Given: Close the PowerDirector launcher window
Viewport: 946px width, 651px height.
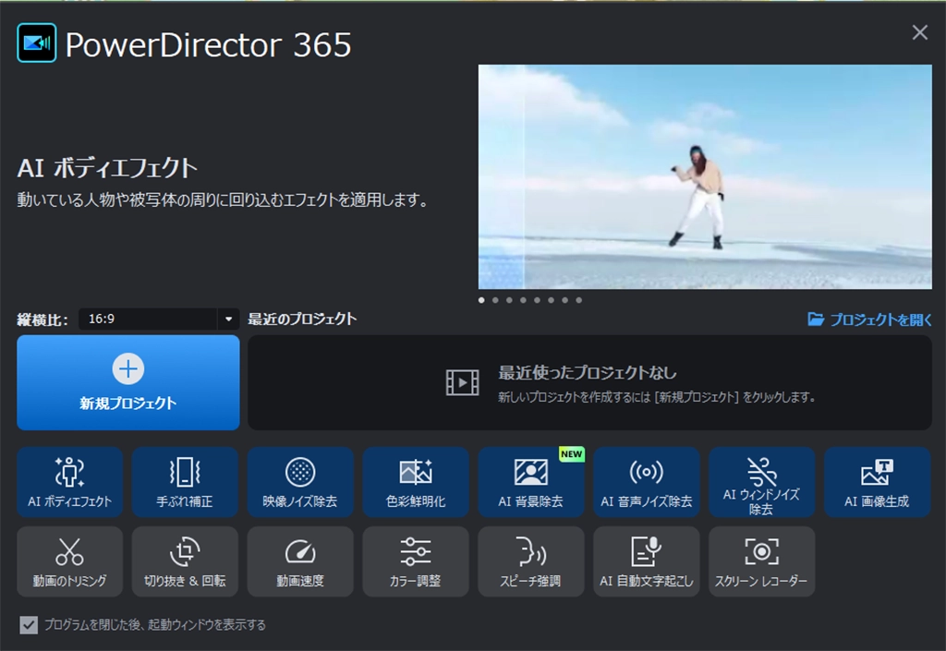Looking at the screenshot, I should tap(919, 32).
